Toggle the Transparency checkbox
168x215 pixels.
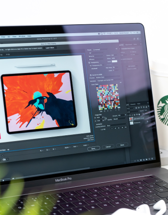(x=89, y=63)
